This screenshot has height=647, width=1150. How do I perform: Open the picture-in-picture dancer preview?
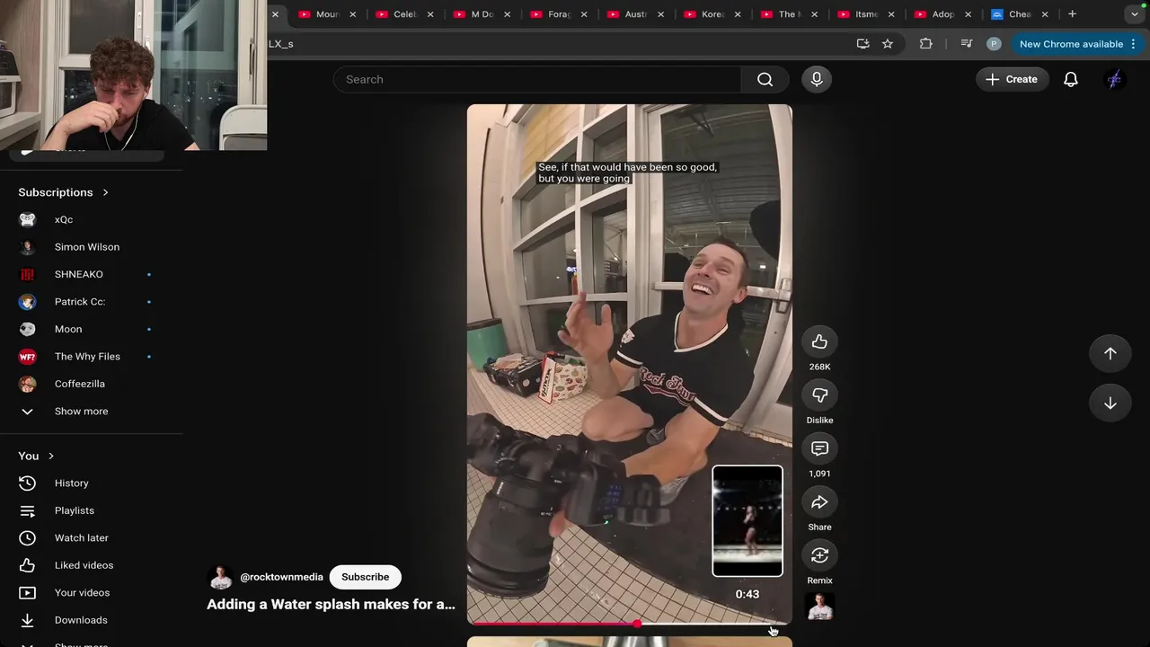click(747, 521)
